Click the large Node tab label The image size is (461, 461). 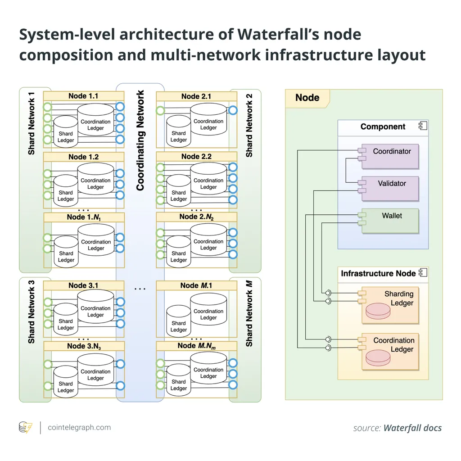pos(307,98)
